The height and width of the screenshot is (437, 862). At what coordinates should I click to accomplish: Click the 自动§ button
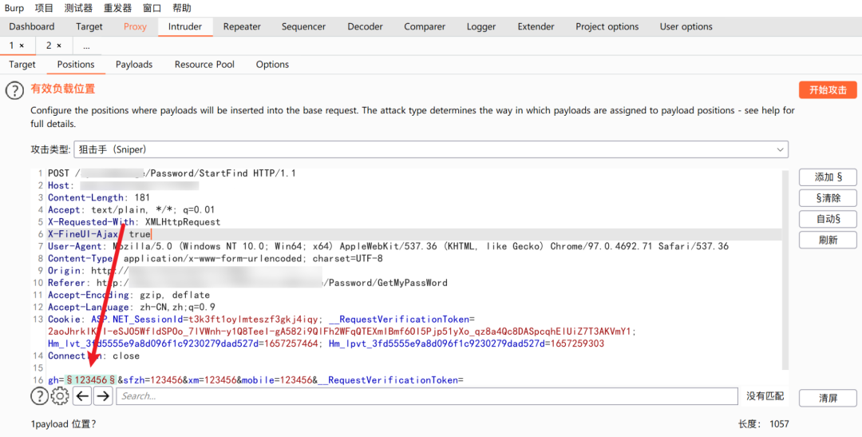coord(828,219)
